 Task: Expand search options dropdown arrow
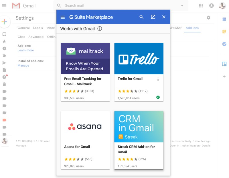point(182,5)
